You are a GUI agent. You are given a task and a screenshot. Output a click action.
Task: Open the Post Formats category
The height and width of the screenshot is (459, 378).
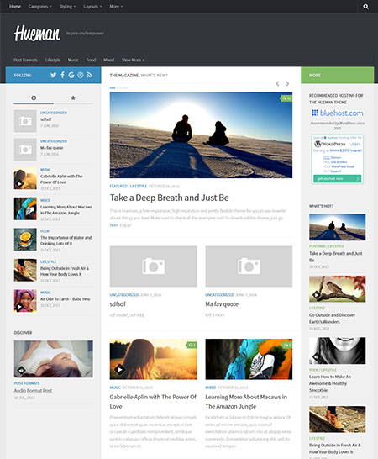(25, 60)
